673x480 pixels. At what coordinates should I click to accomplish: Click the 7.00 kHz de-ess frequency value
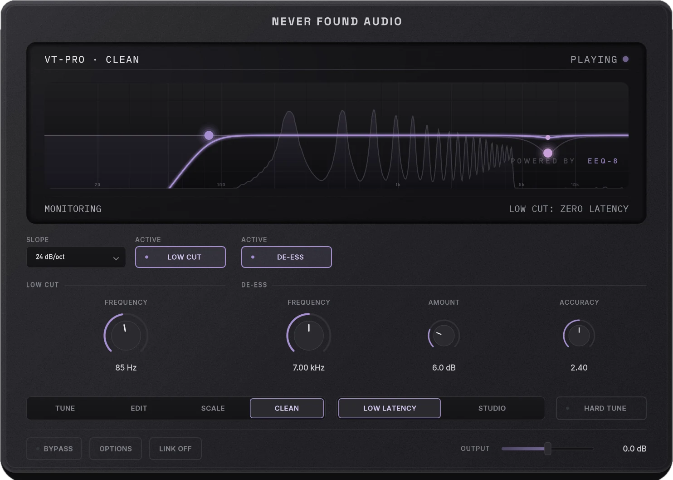coord(309,368)
